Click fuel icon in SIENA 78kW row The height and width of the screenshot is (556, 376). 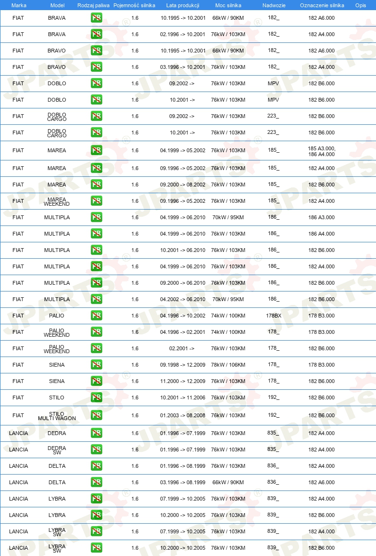click(96, 365)
